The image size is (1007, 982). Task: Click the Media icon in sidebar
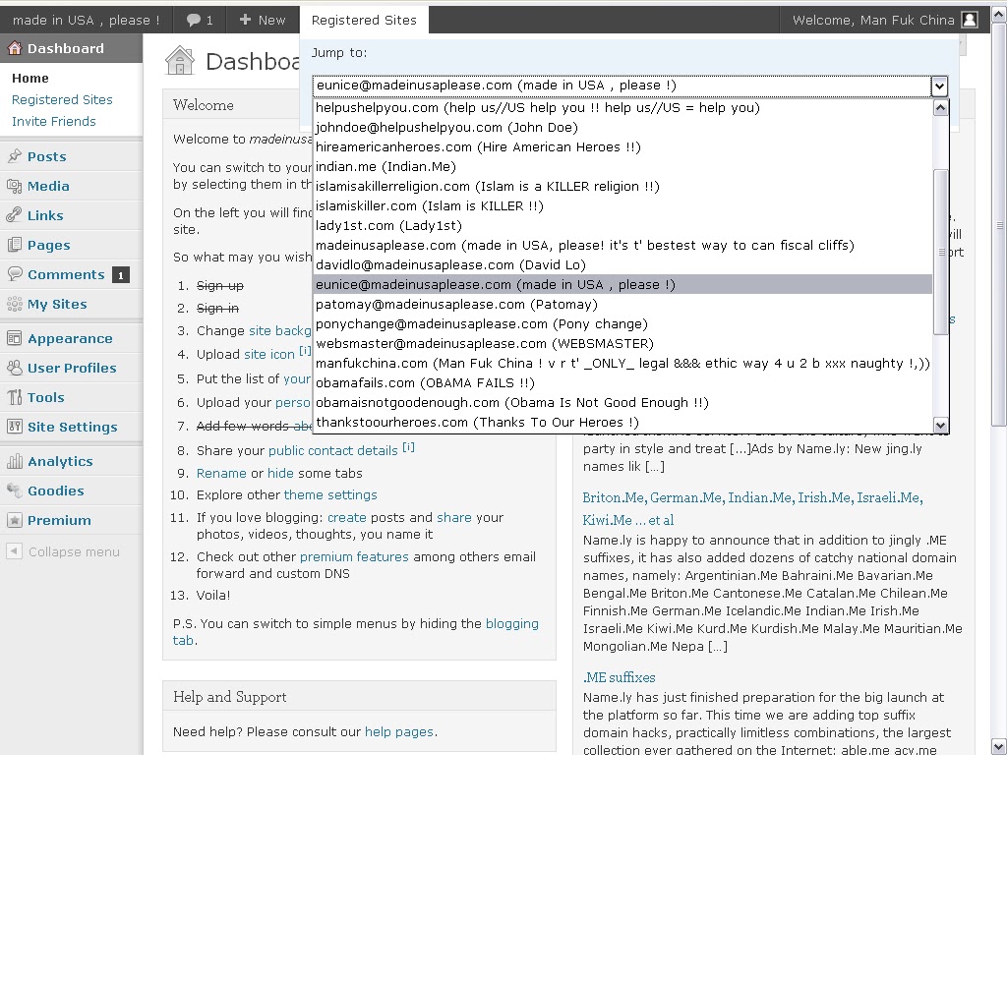14,186
